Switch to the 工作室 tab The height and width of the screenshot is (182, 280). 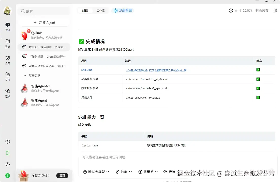[x=101, y=11]
